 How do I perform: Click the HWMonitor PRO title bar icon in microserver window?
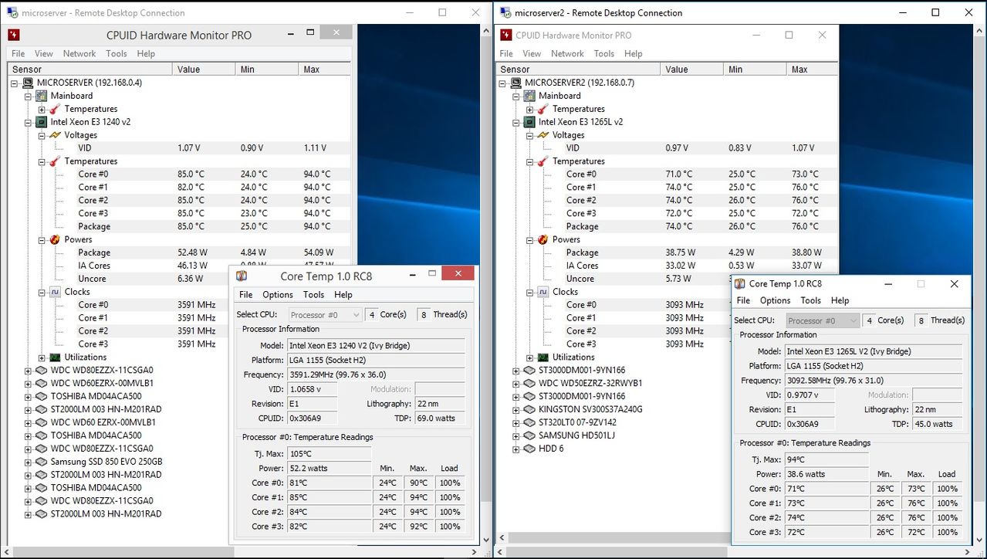14,35
